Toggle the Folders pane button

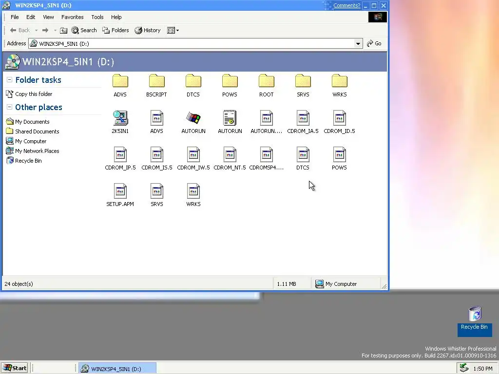pos(115,30)
